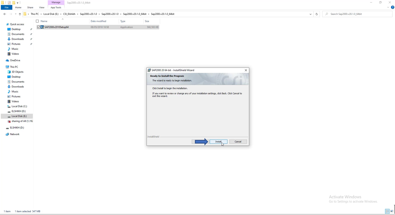
Task: Click CSI_Elshikh in the address breadcrumb
Action: coord(69,14)
